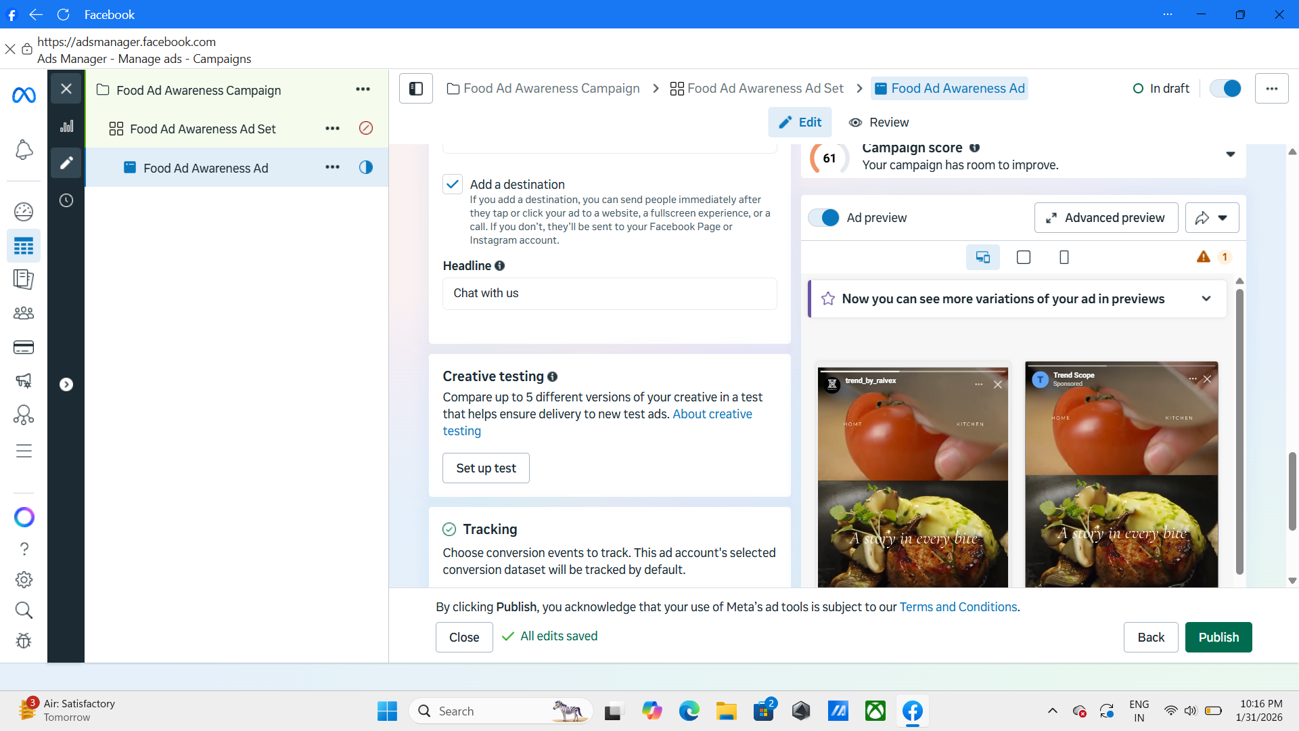This screenshot has height=731, width=1299.
Task: Turn off the Ad preview switch
Action: pos(824,217)
